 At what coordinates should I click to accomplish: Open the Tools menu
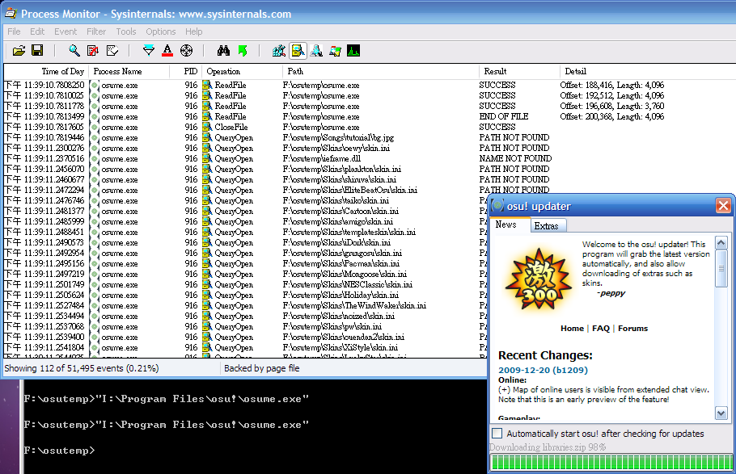(126, 31)
